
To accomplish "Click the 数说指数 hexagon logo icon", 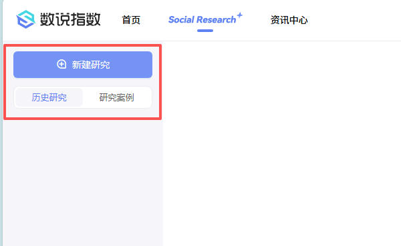I will [x=25, y=19].
